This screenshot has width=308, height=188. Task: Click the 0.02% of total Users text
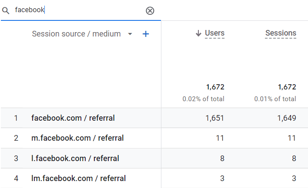tap(203, 99)
